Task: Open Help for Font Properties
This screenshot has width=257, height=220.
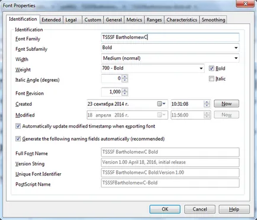Action: click(x=234, y=209)
